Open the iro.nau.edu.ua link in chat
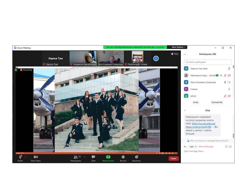Screen dimensions: 247x185 (204, 124)
